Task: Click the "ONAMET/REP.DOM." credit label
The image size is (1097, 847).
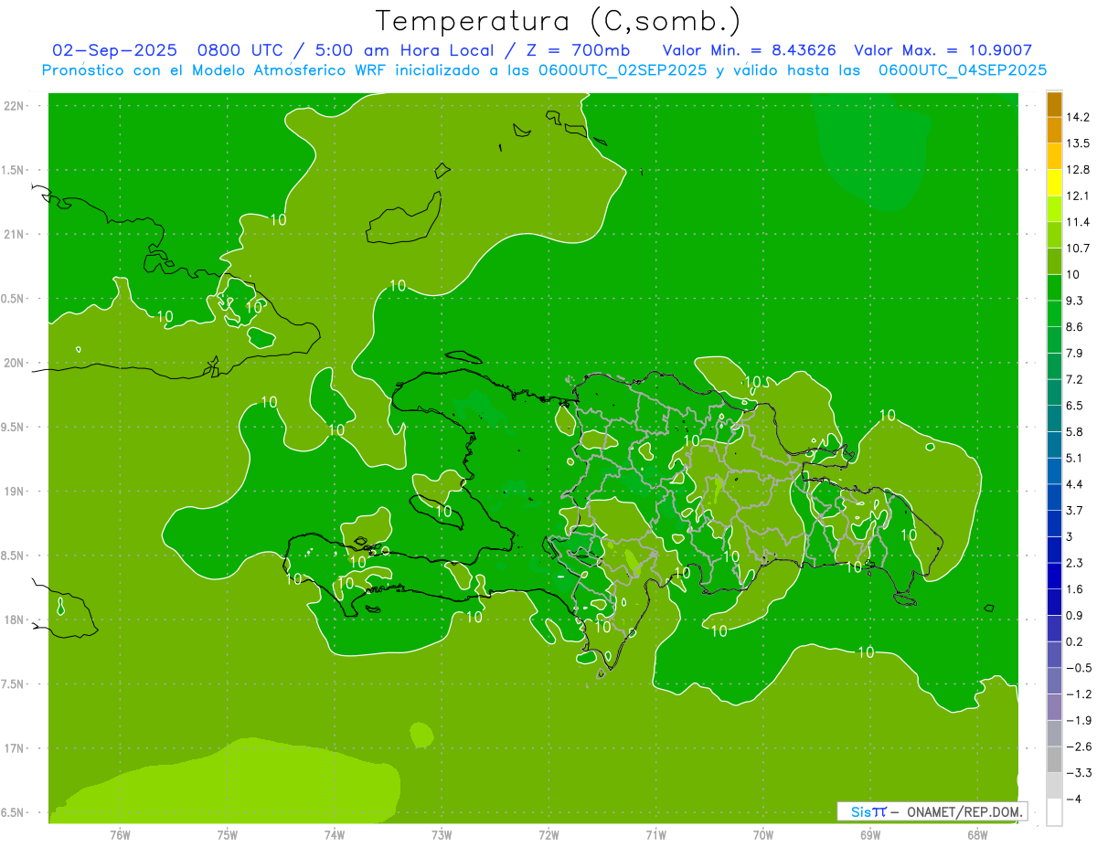Action: pos(965,811)
